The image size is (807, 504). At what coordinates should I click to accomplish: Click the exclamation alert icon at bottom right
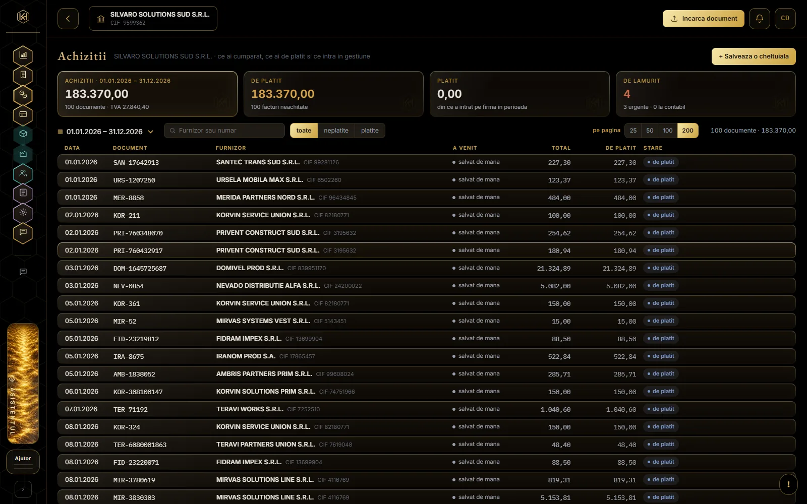point(788,485)
